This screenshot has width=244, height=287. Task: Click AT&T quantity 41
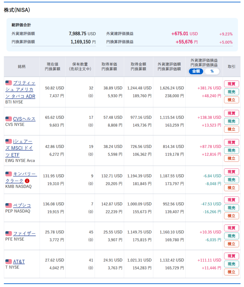[x=91, y=260]
